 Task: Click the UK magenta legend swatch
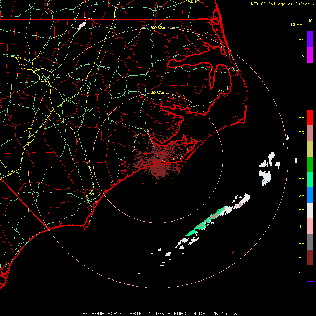pyautogui.click(x=310, y=55)
